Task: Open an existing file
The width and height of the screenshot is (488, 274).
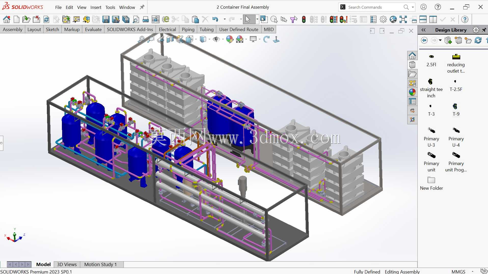Action: tap(26, 19)
